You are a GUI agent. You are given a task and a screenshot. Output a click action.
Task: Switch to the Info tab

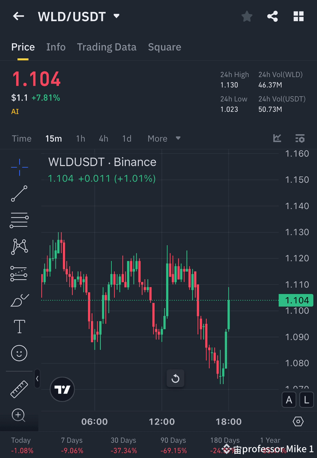pos(56,47)
